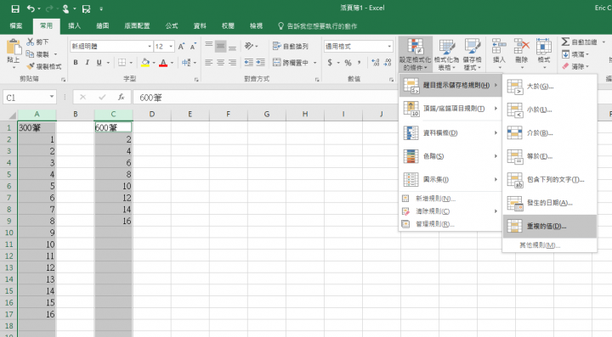
Task: Open Format as Table gallery
Action: click(x=446, y=54)
